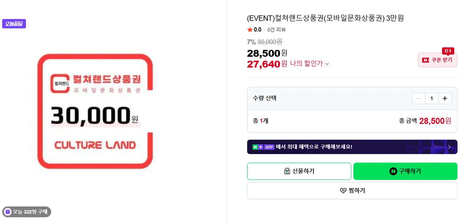
Task: Click the heart icon in 찜하기
Action: coord(343,190)
